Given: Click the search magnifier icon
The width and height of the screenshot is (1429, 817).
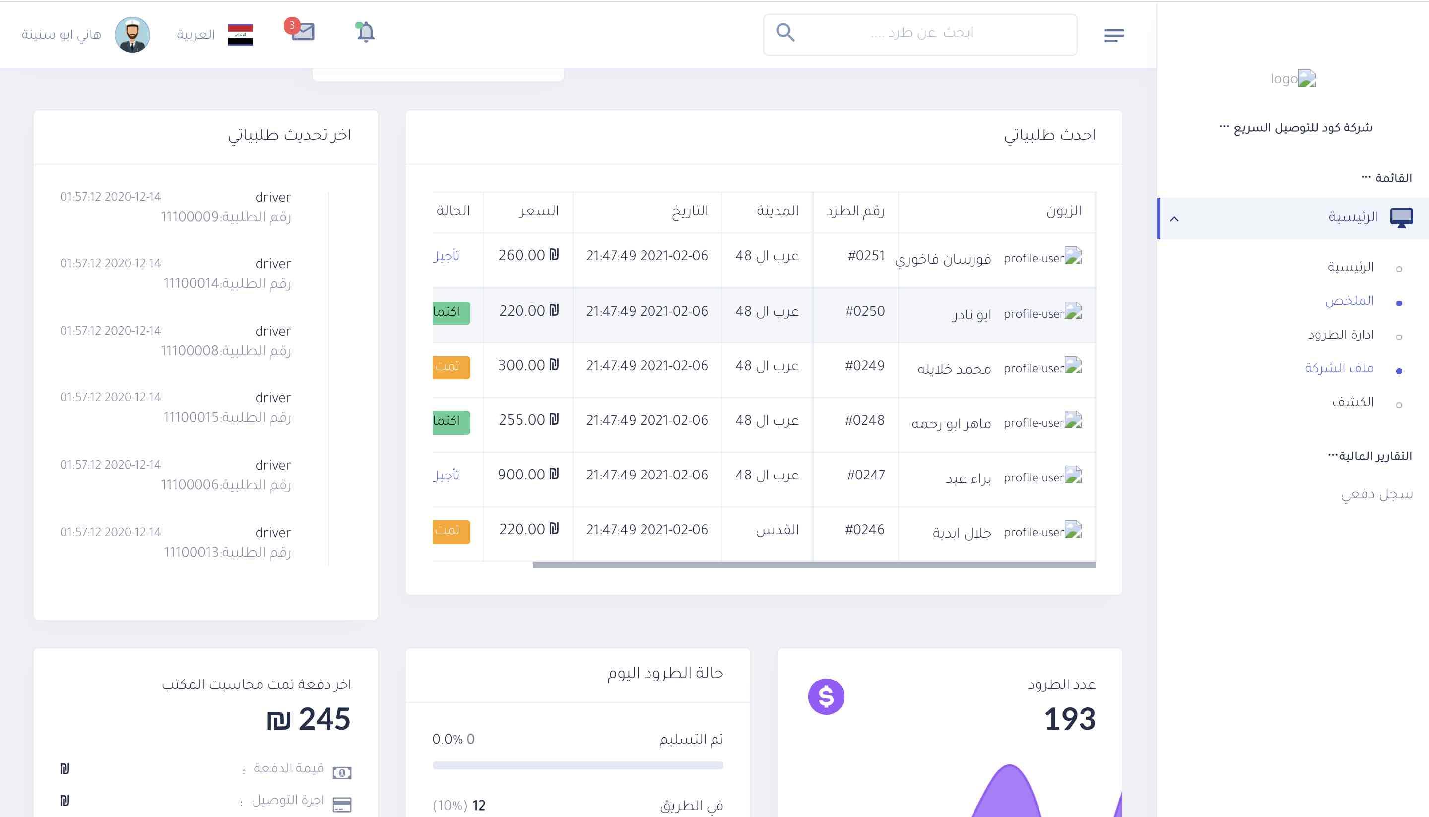Looking at the screenshot, I should click(785, 33).
